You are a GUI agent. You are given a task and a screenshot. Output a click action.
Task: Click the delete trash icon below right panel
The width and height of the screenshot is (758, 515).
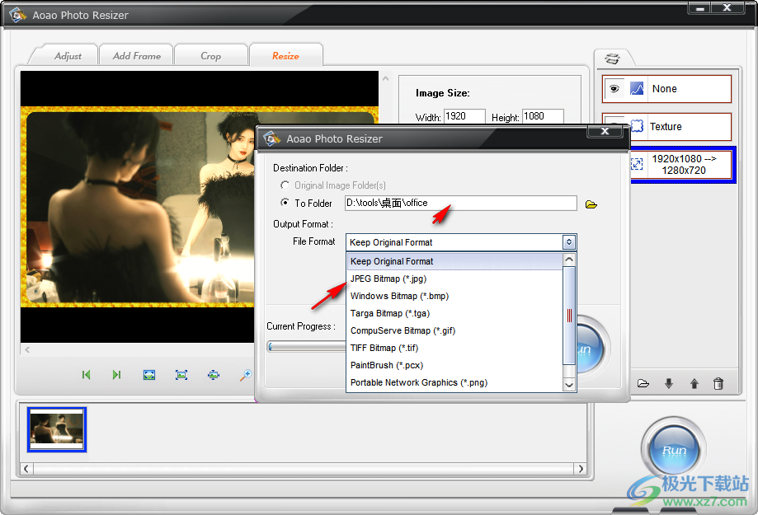pos(718,383)
